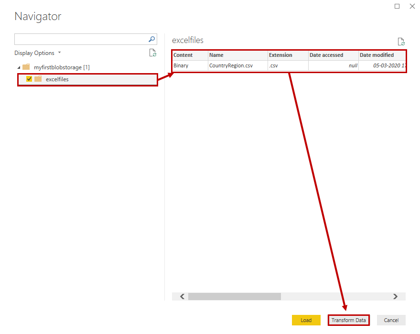Click the Binary cell
This screenshot has width=420, height=334.
click(x=190, y=65)
